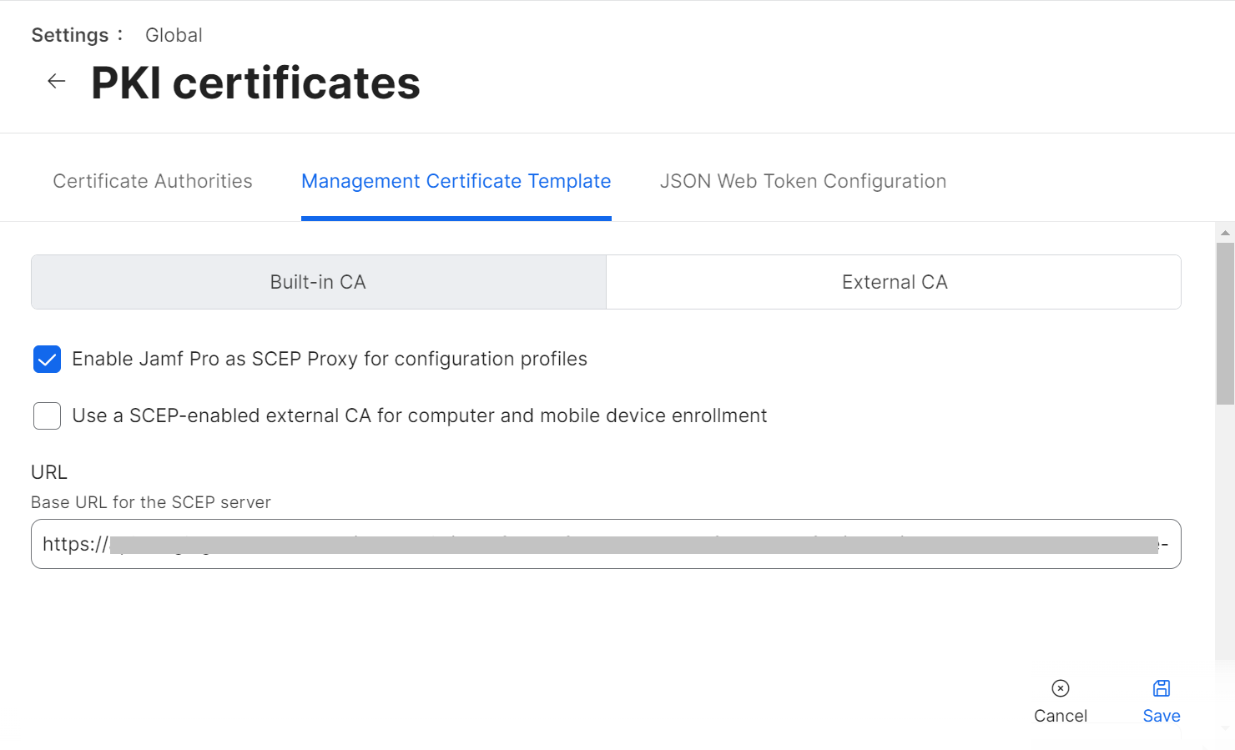This screenshot has height=750, width=1235.
Task: Focus the SCEP server URL field
Action: [606, 544]
